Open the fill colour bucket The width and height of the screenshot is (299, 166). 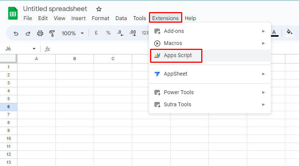point(290,33)
